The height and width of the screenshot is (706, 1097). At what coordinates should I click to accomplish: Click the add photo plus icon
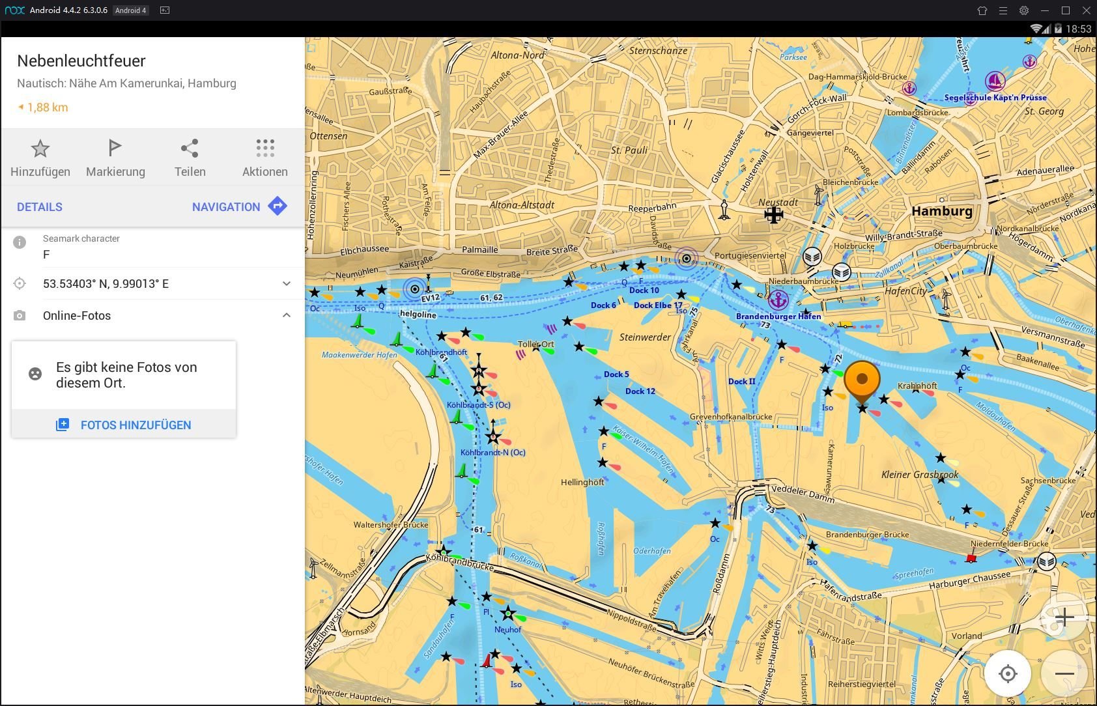[x=63, y=425]
